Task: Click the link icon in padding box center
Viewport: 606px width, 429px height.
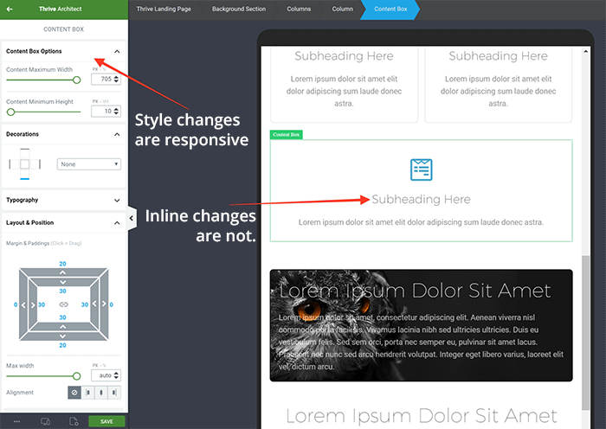Action: [x=62, y=304]
